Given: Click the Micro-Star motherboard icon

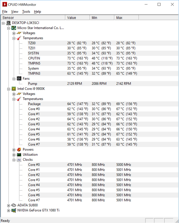Looking at the screenshot, I should (14, 28).
